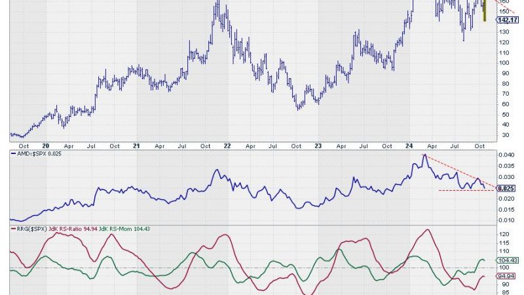
Task: Click the year 20 label on the time axis
Action: click(46, 146)
